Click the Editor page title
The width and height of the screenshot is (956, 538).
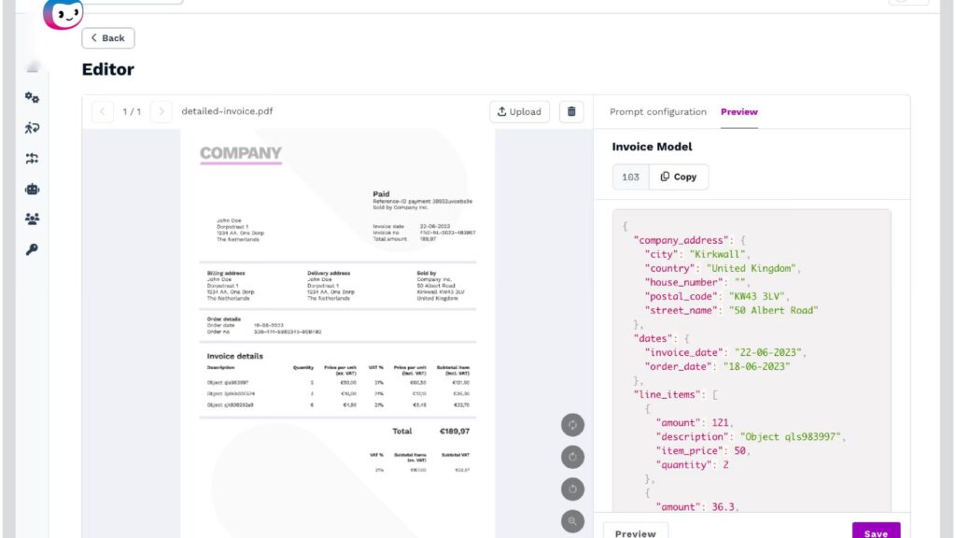coord(108,69)
